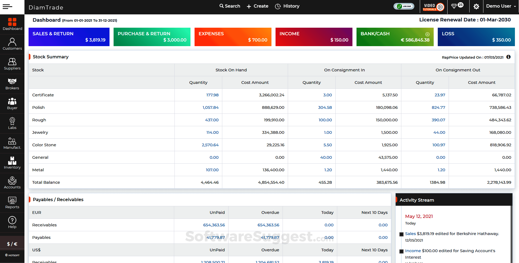
Task: Open the Accounts section
Action: (x=12, y=182)
